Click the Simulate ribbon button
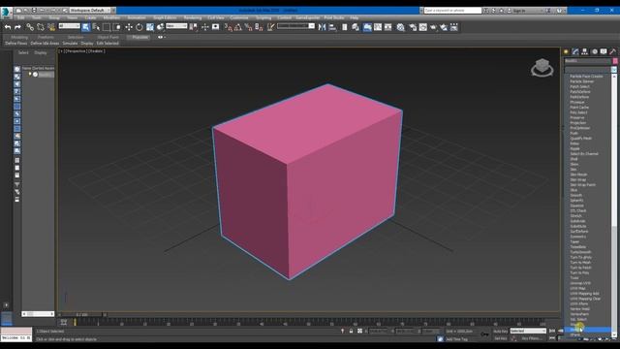Viewport: 620px width, 349px height. pyautogui.click(x=70, y=43)
